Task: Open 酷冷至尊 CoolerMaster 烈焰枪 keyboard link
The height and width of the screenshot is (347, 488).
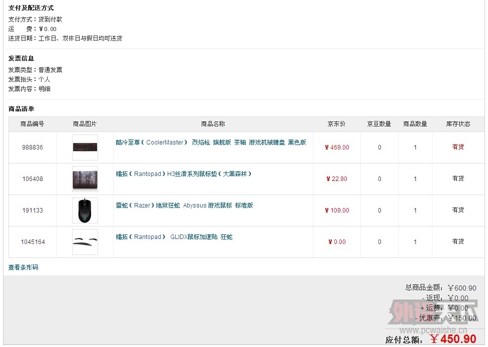Action: [211, 142]
